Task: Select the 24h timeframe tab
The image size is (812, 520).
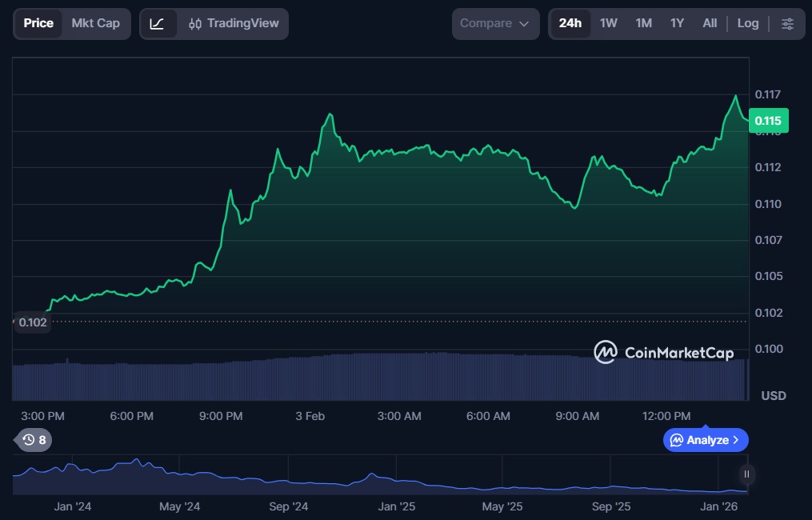Action: [570, 23]
